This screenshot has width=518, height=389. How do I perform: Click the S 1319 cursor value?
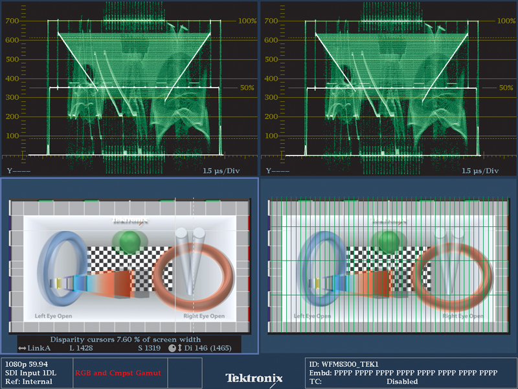pos(150,348)
